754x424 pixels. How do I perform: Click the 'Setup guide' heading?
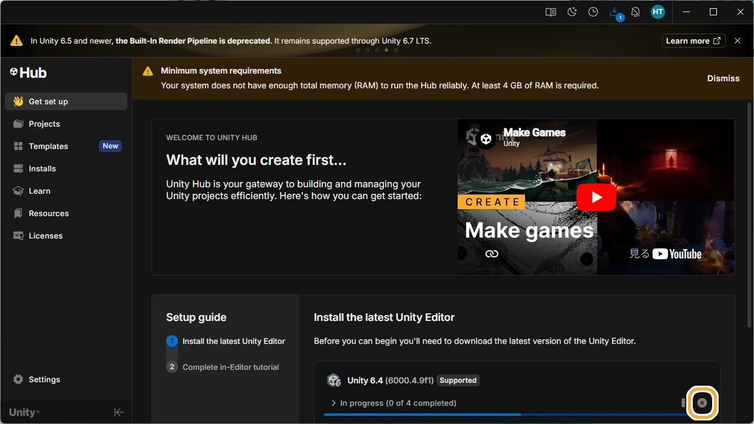pos(196,317)
